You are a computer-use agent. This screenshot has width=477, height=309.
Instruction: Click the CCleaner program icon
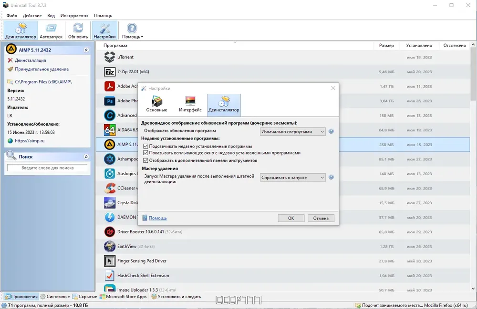coord(110,188)
